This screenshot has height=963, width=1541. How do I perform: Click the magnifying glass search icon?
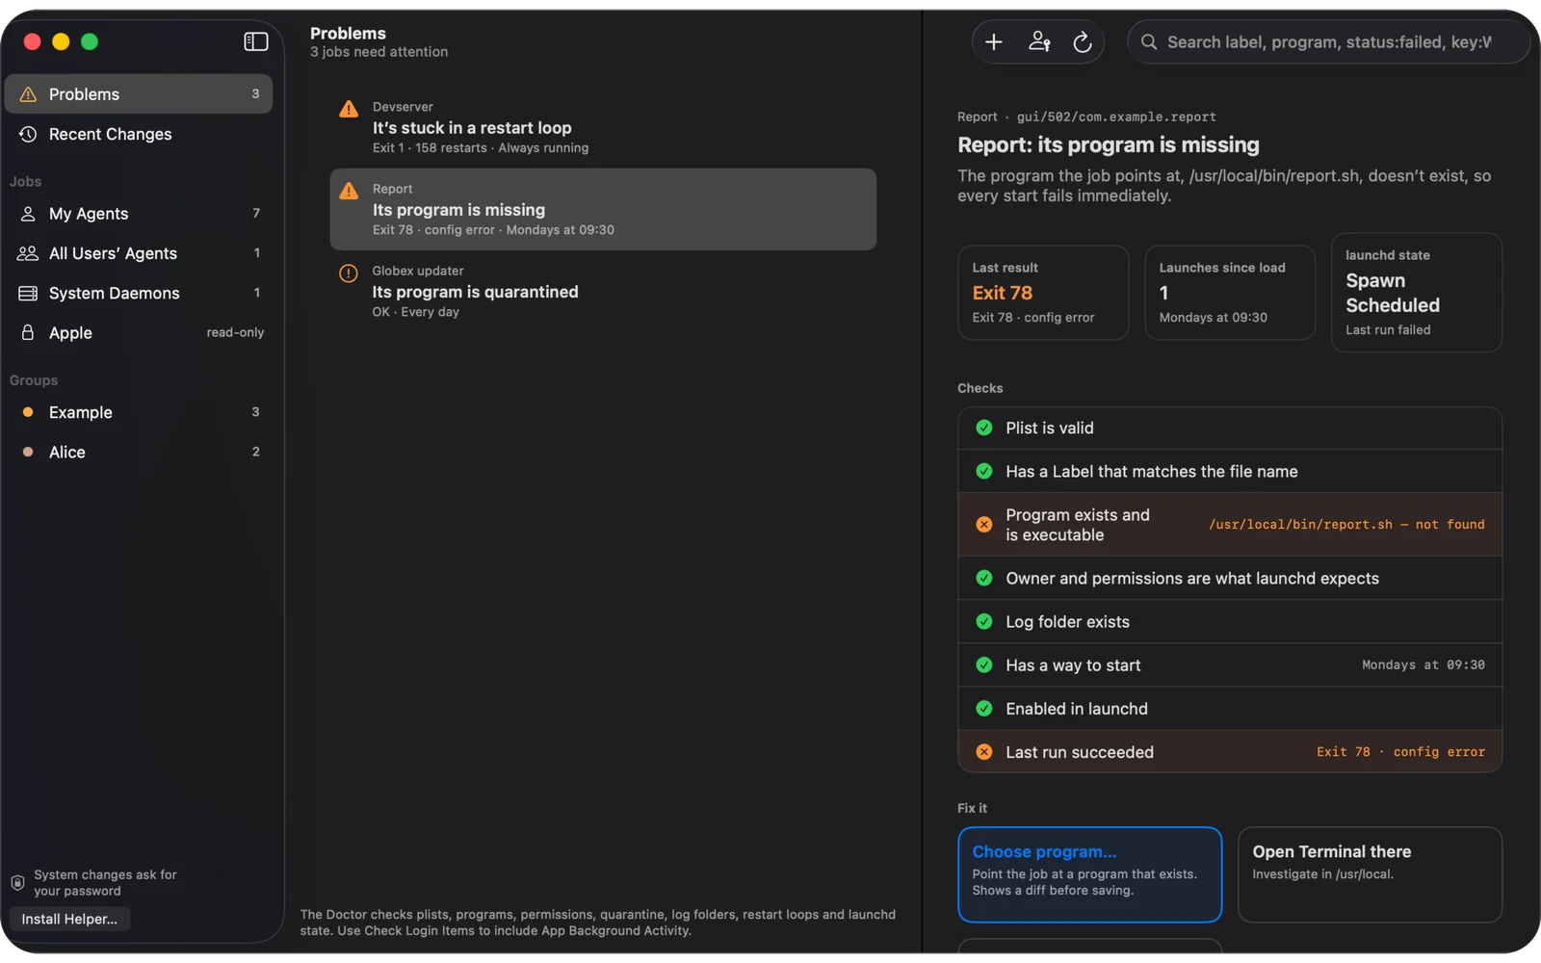(1148, 41)
